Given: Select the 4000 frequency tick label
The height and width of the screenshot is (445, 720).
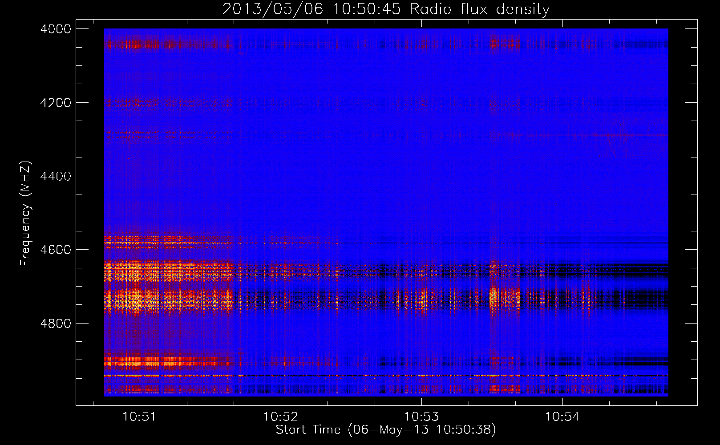Looking at the screenshot, I should 56,29.
